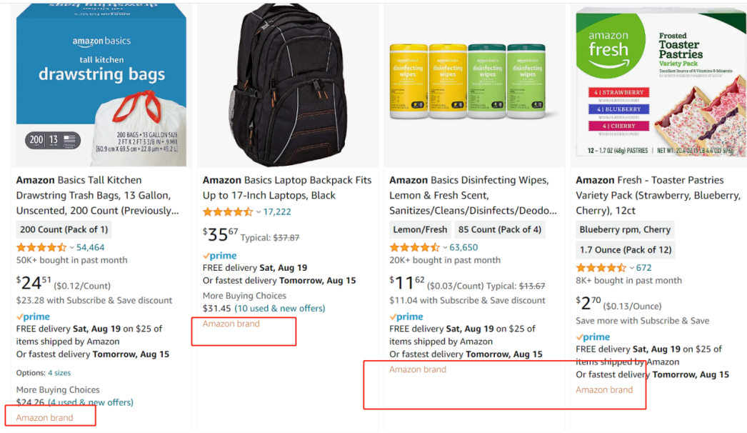Open the 4 sizes options link

coord(59,373)
